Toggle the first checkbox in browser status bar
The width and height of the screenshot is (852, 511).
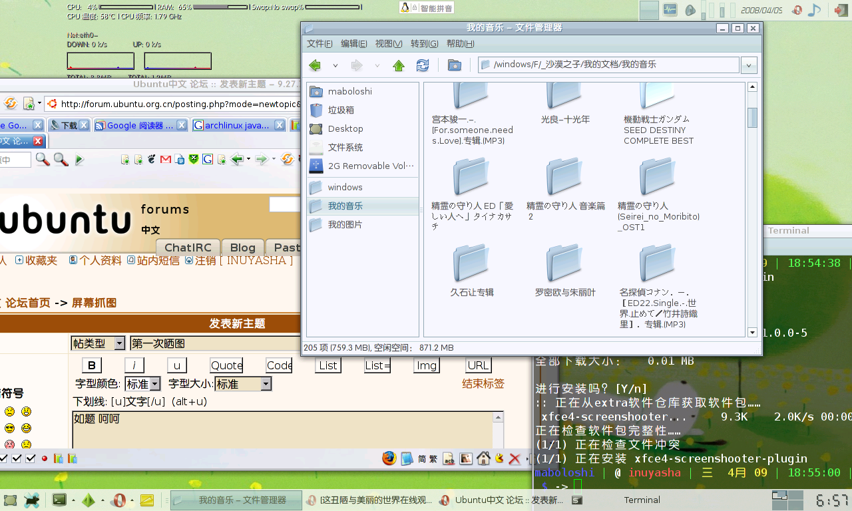point(3,458)
